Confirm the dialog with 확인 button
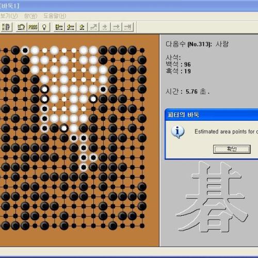Screen dimensions: 258x258 point(232,149)
